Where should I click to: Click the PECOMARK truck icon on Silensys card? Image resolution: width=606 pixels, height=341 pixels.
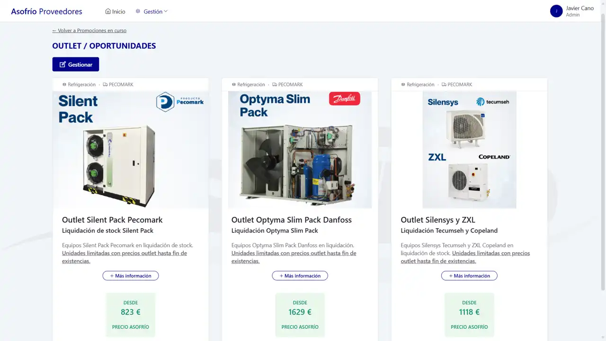pos(444,84)
